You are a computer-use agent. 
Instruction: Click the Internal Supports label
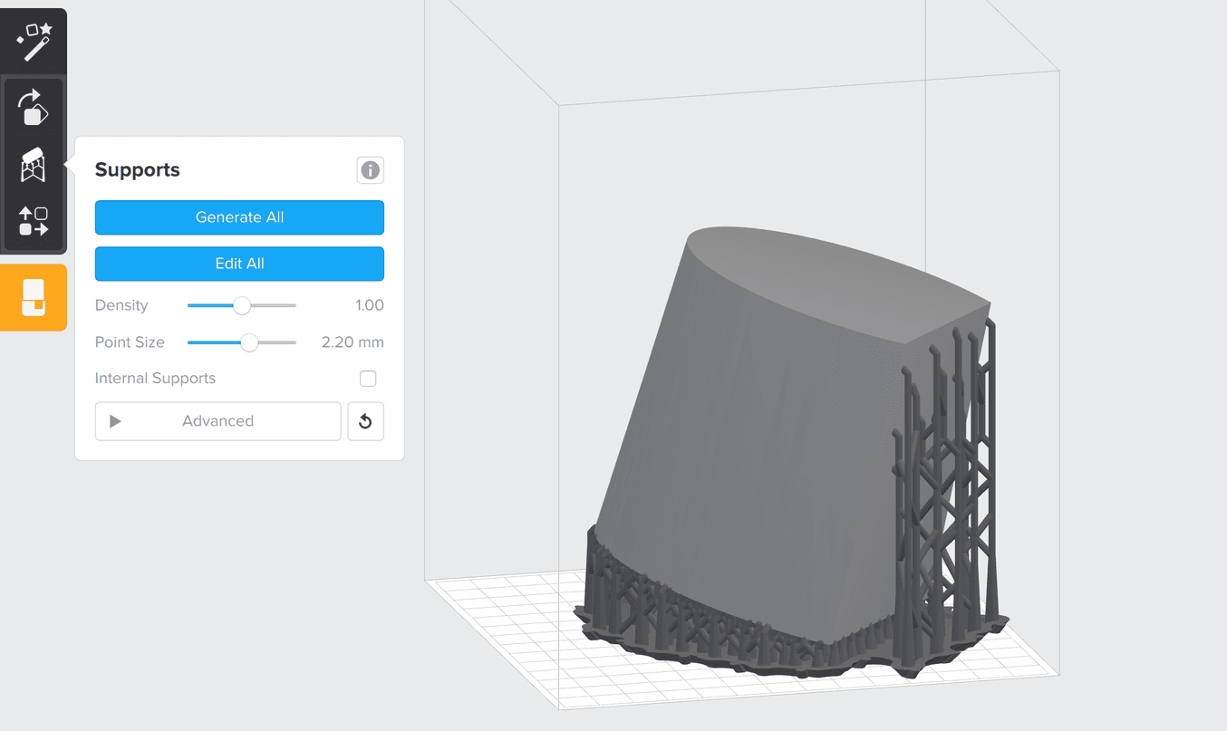(x=155, y=379)
